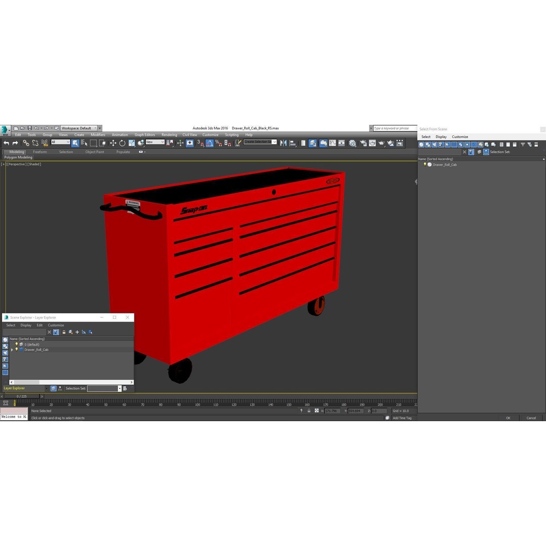Open the Graph Editors menu
The image size is (546, 546).
coord(145,135)
